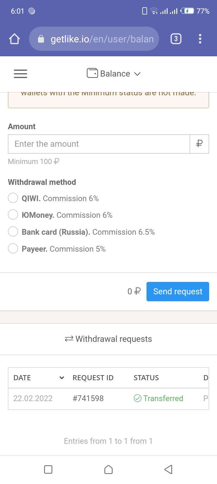Select QIWI withdrawal method

pyautogui.click(x=13, y=198)
